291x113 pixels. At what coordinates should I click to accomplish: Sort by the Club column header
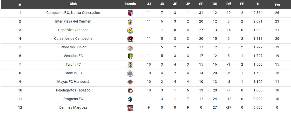(x=73, y=4)
